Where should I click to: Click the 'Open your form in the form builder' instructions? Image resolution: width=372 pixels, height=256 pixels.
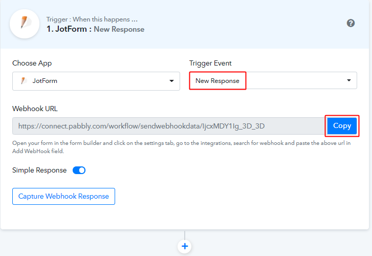point(182,147)
